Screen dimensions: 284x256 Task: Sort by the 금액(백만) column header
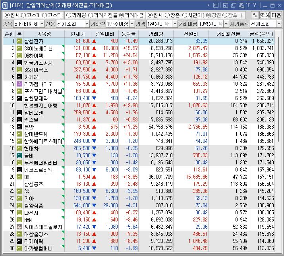point(261,34)
